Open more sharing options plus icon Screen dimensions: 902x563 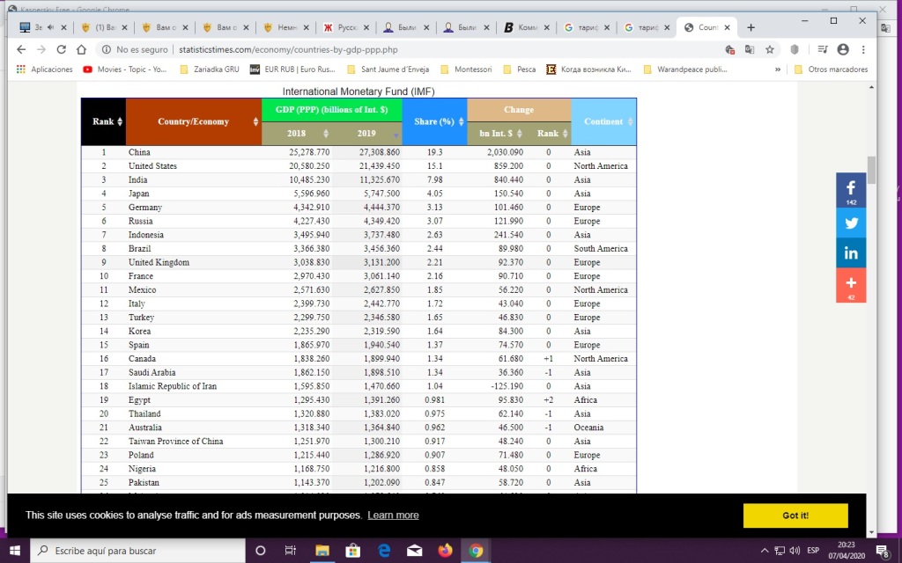851,285
